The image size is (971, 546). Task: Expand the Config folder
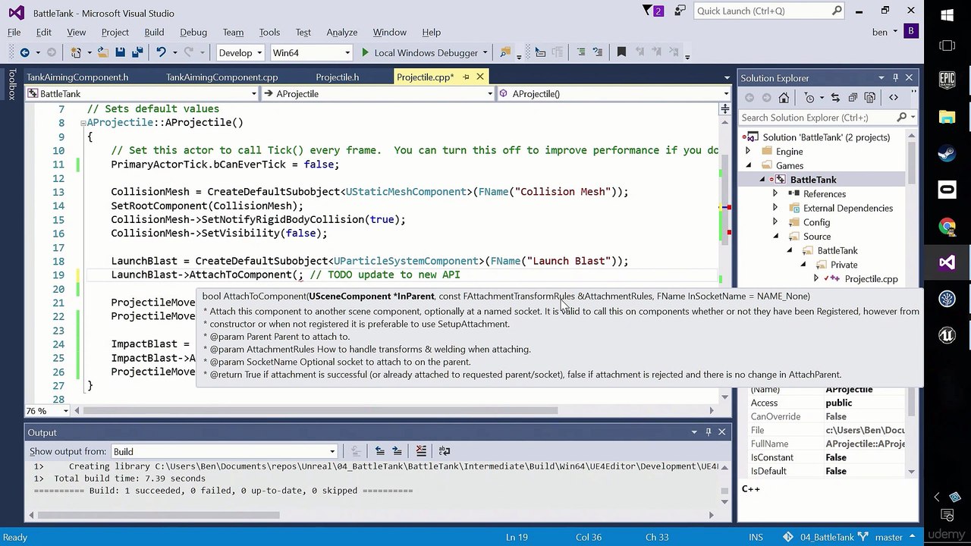coord(775,222)
